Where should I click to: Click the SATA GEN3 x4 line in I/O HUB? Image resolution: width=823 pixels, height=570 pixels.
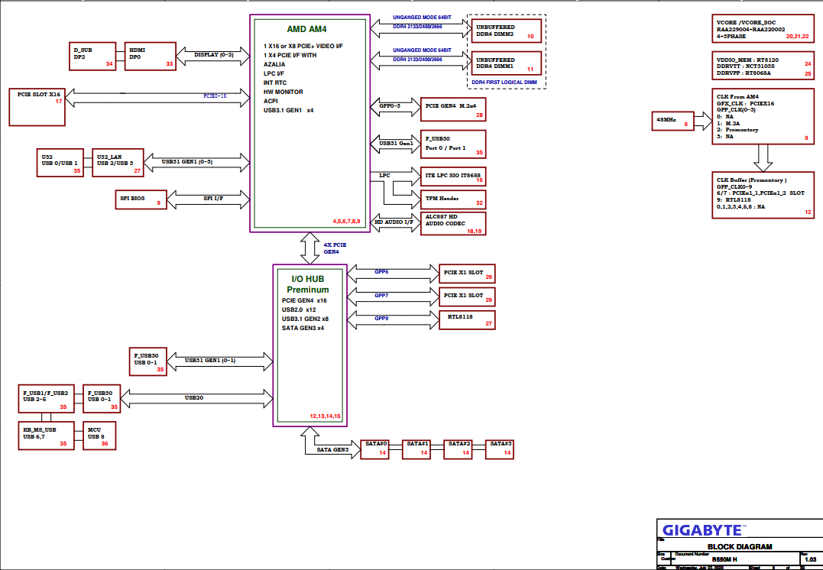pyautogui.click(x=303, y=328)
